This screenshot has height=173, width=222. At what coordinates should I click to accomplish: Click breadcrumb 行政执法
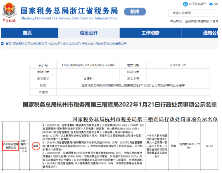click(x=88, y=43)
